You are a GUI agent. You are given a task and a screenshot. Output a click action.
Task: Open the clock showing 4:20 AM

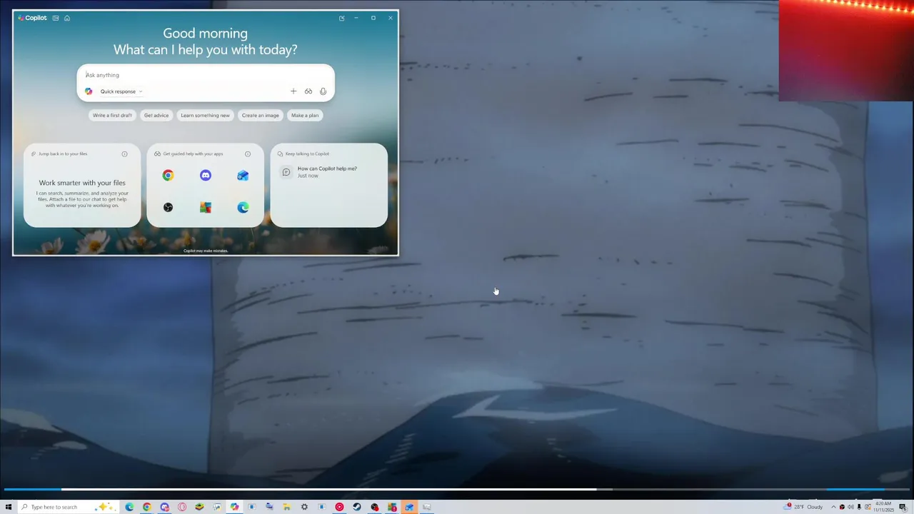pyautogui.click(x=883, y=507)
